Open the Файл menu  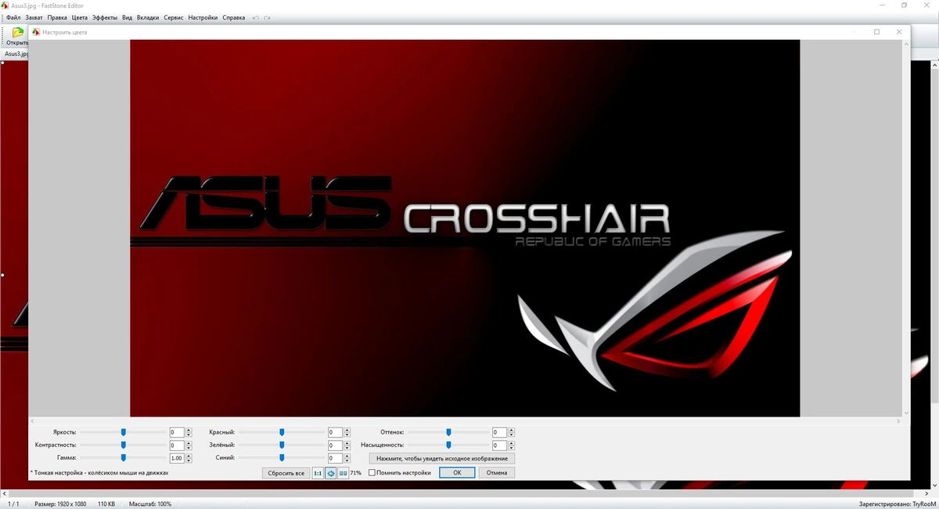coord(13,17)
